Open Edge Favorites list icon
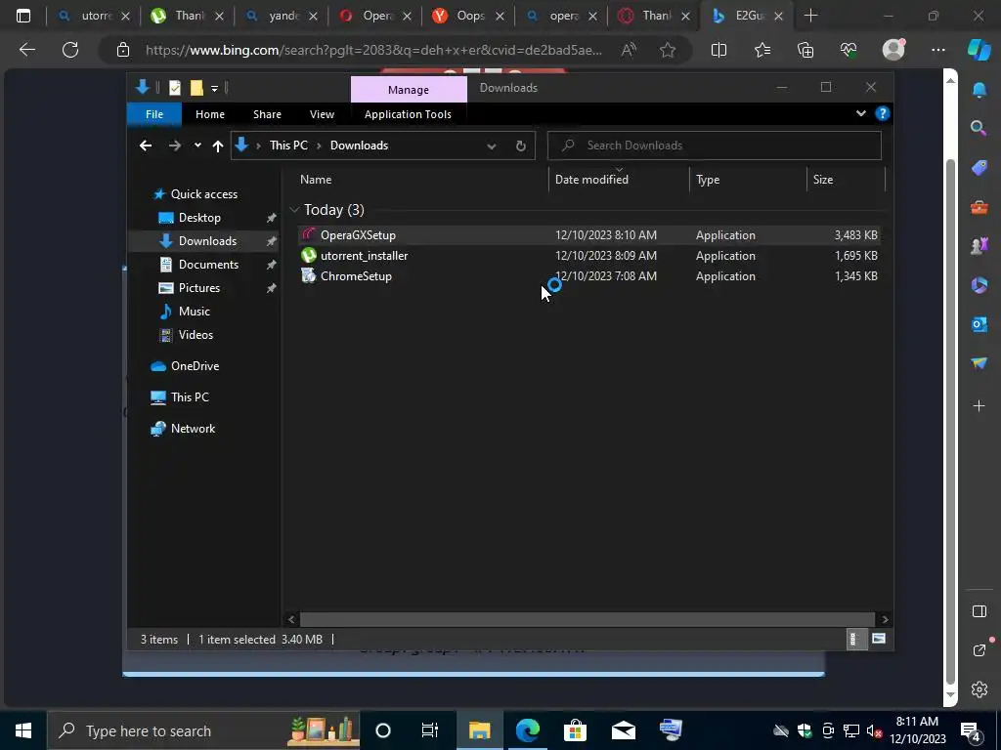This screenshot has width=1001, height=750. pyautogui.click(x=762, y=50)
